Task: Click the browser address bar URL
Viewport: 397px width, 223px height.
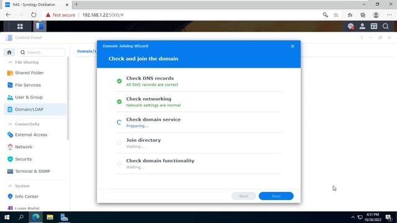Action: pos(103,15)
